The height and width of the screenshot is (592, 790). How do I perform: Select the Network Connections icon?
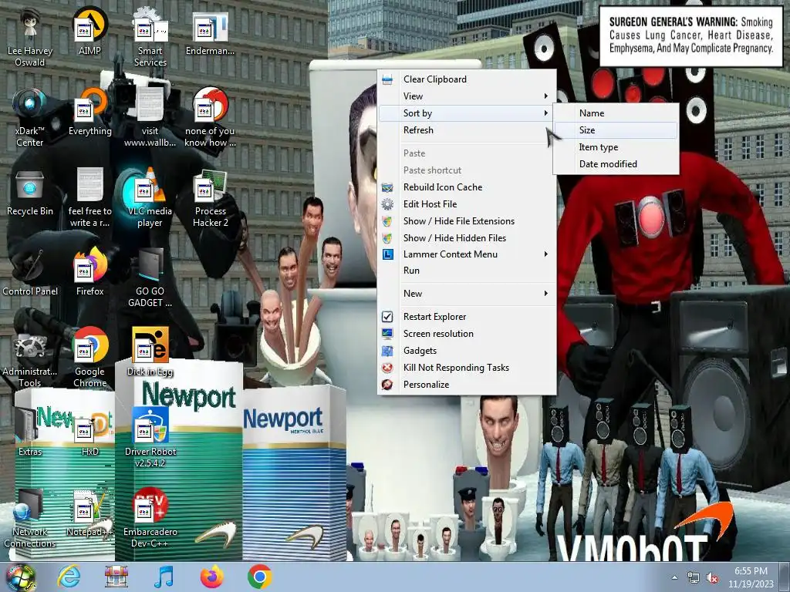click(x=30, y=519)
